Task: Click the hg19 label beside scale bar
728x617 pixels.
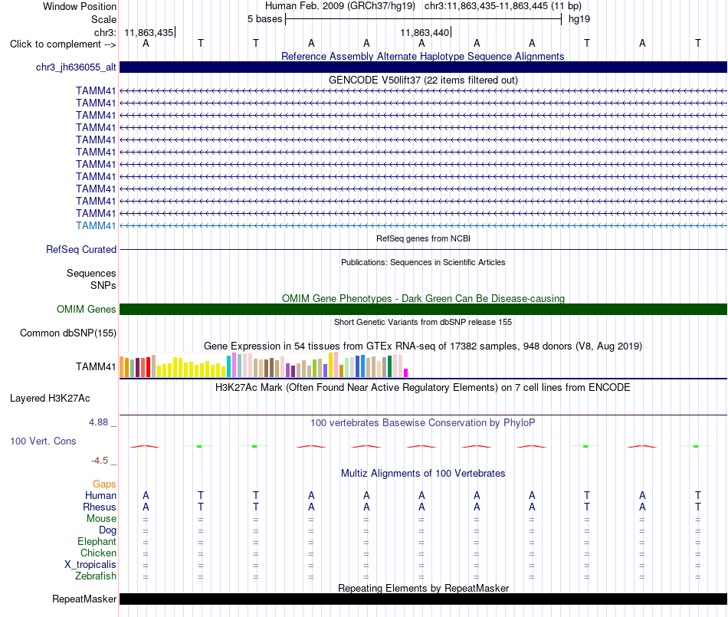Action: [579, 19]
